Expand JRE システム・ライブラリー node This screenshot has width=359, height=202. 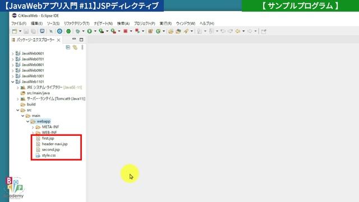[18, 88]
